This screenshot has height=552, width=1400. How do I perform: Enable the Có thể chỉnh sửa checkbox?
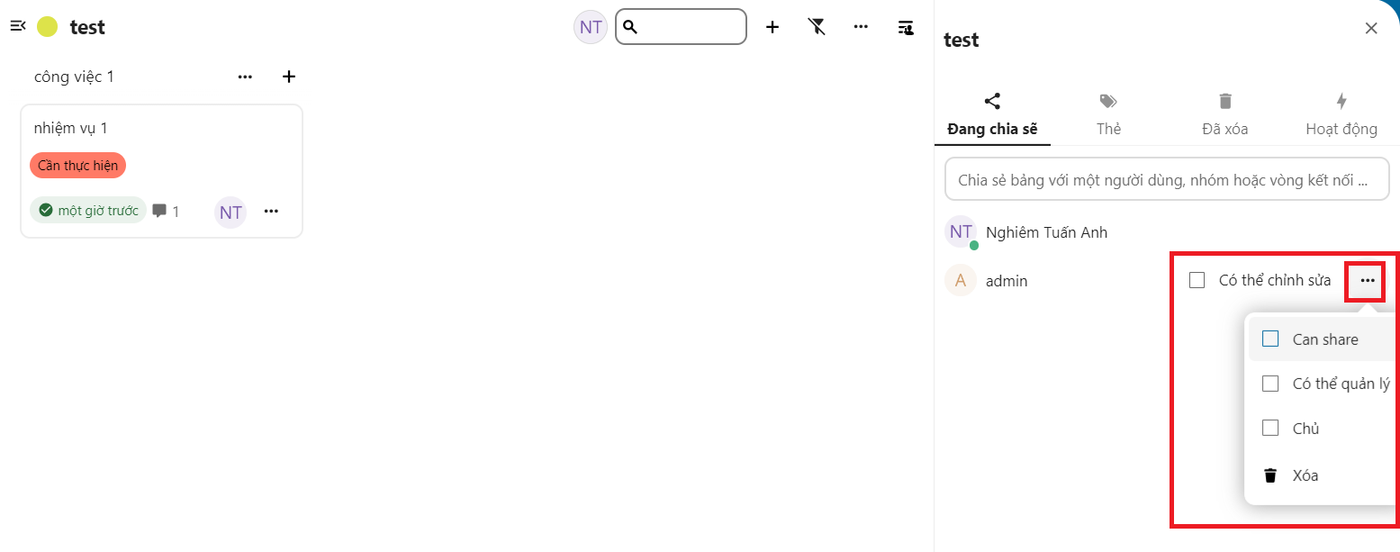[1197, 280]
